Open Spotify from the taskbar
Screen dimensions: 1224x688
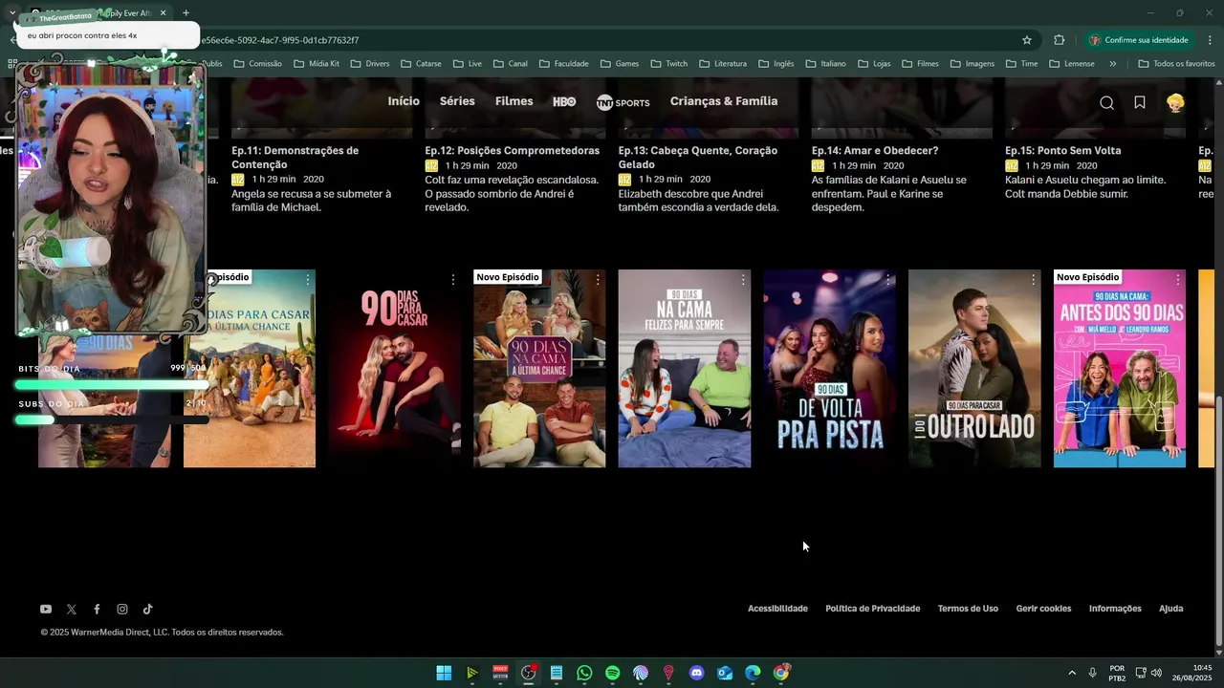[613, 673]
